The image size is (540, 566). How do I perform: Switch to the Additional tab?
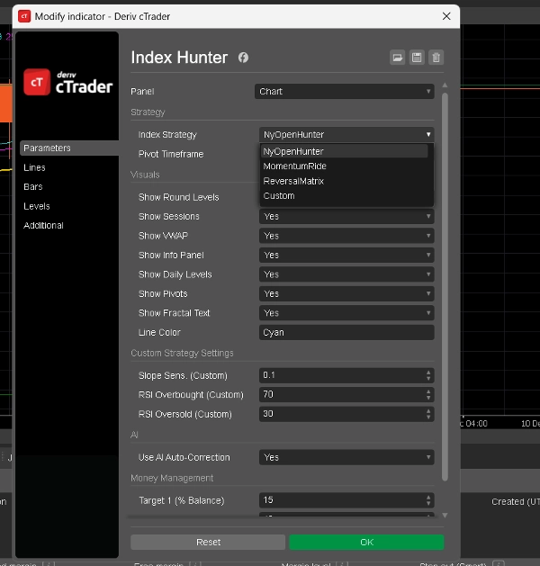43,225
